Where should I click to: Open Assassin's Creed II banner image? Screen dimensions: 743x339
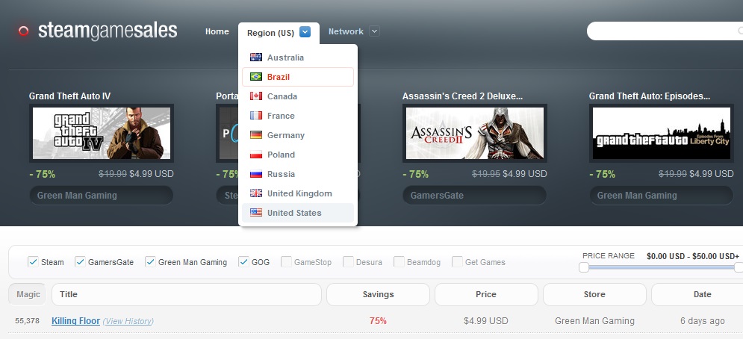(x=475, y=133)
